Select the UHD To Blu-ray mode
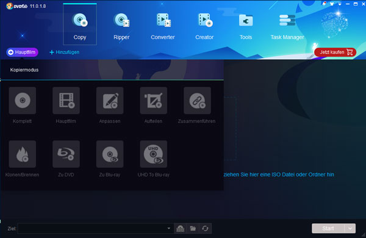 tap(153, 154)
